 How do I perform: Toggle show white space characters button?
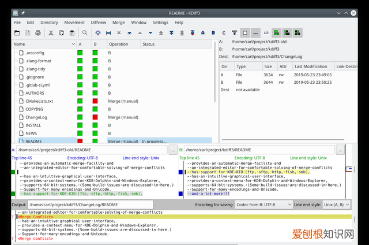click(255, 33)
